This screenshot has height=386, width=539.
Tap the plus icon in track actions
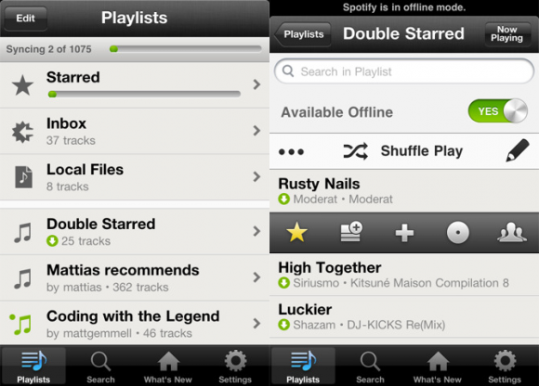point(404,233)
